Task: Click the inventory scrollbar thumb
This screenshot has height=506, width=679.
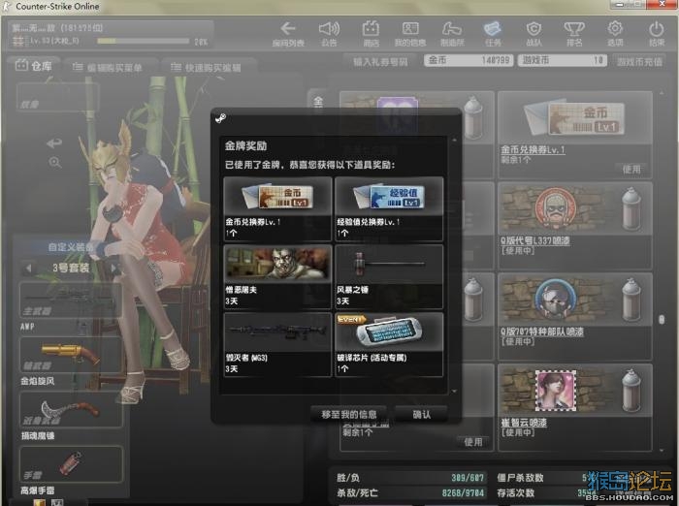Action: point(662,320)
